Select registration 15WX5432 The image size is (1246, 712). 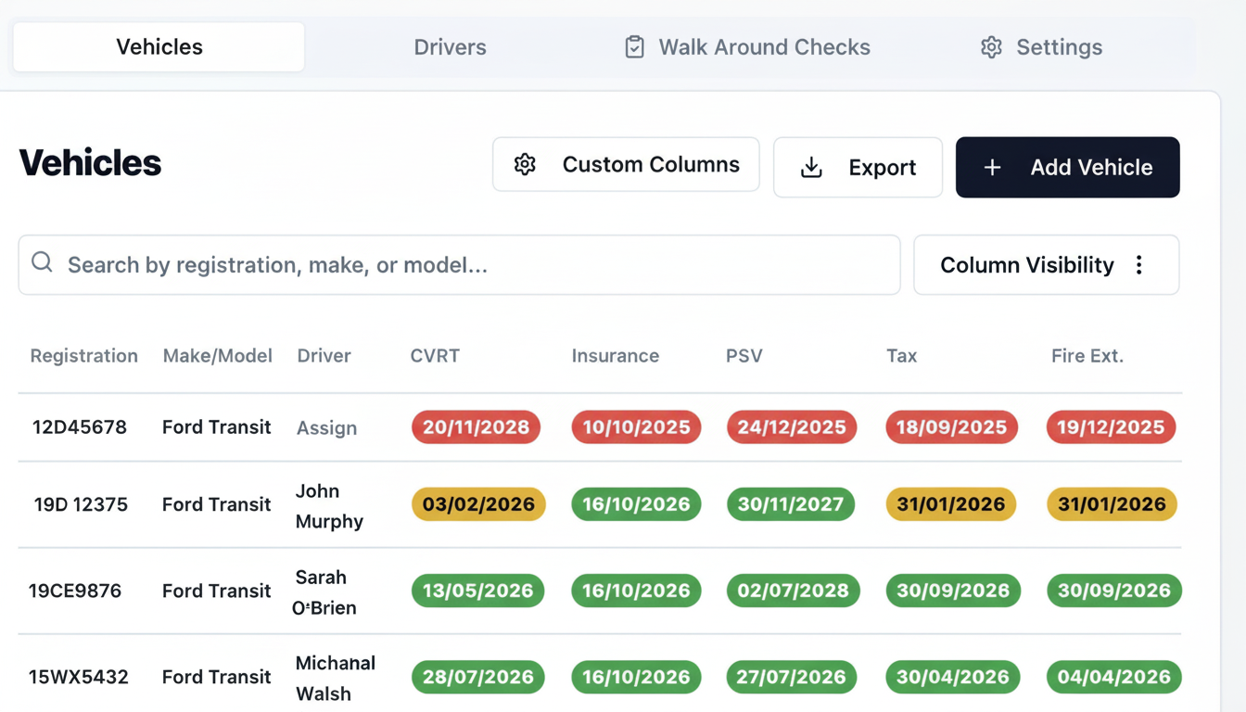(78, 677)
